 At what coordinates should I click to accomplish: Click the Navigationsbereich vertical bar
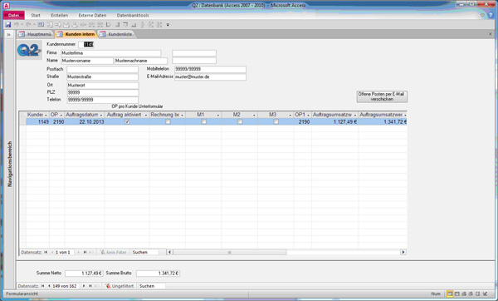pos(9,164)
